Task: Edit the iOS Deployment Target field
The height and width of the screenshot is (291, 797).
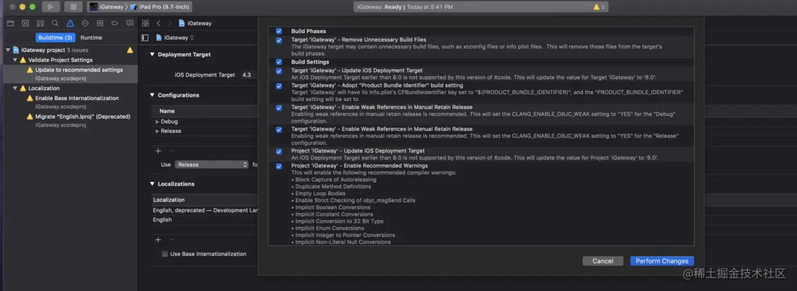Action: (x=249, y=75)
